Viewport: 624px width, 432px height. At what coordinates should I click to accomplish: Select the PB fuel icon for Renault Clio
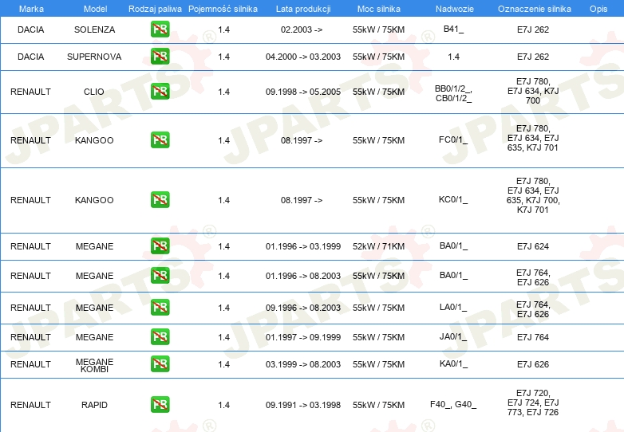(160, 92)
